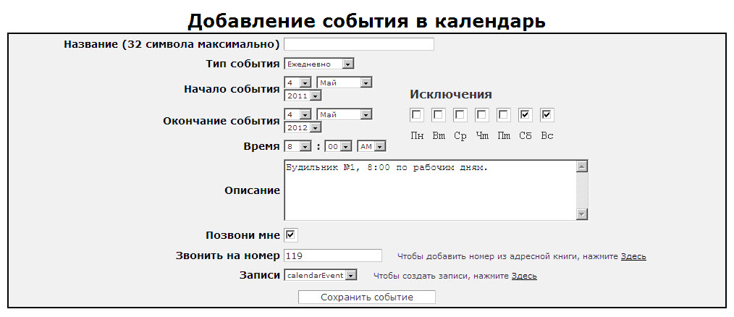
Task: Click 'Здесь' link to create recordings
Action: 524,276
